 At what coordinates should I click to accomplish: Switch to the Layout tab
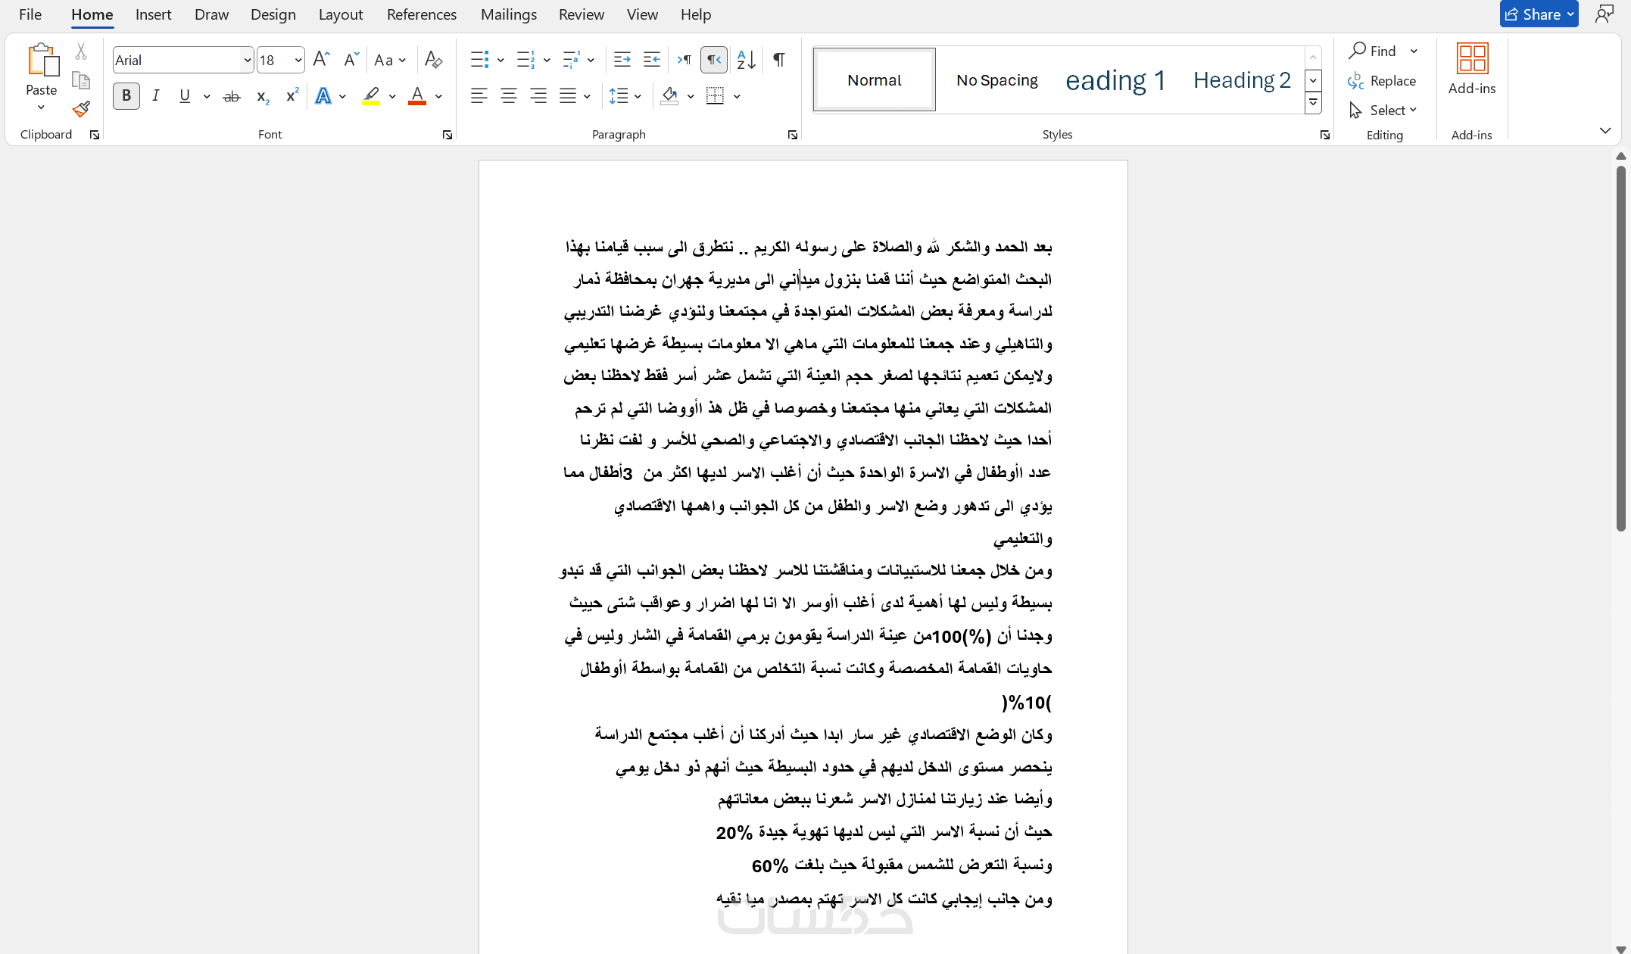click(x=340, y=14)
